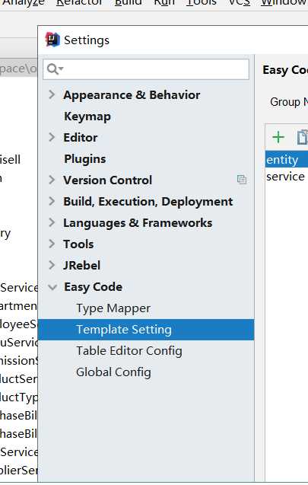308x485 pixels.
Task: Open Plugins settings page
Action: tap(85, 159)
